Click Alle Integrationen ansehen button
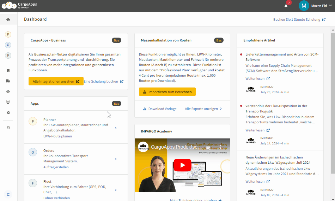The width and height of the screenshot is (335, 201). point(56,81)
